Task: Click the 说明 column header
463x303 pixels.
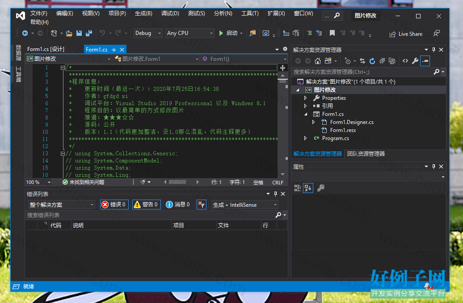Action: pos(122,225)
